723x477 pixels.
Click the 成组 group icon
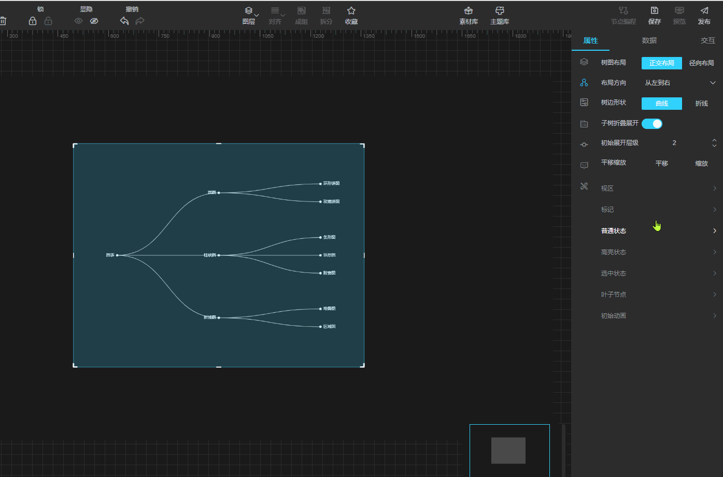pyautogui.click(x=301, y=16)
